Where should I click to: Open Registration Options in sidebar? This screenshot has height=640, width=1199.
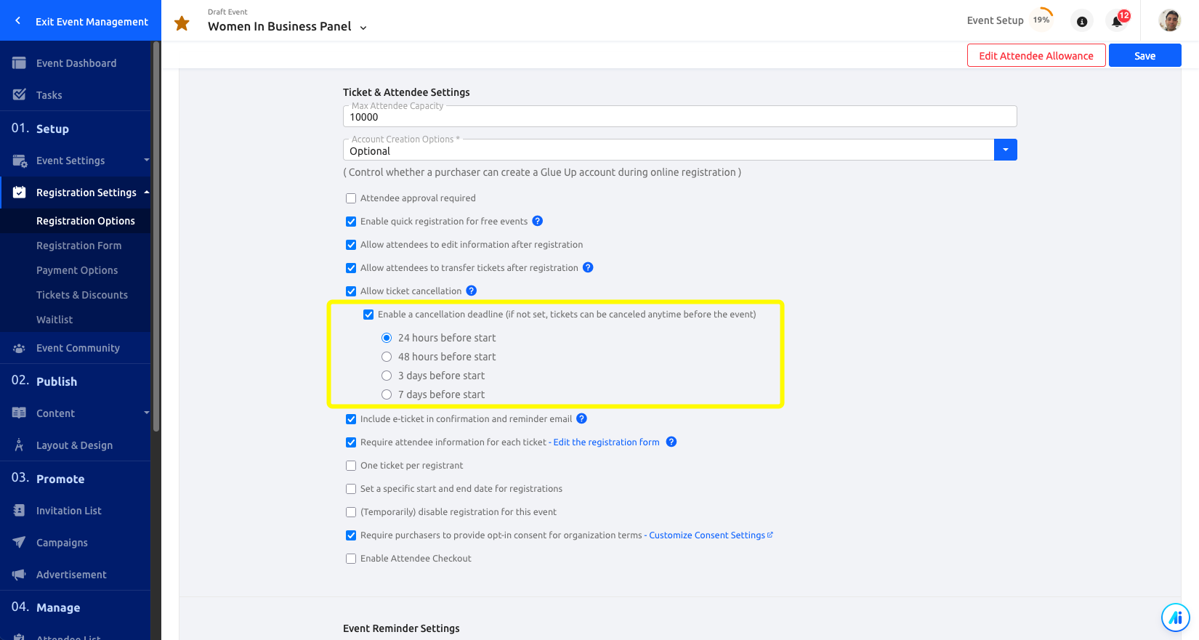click(x=86, y=221)
